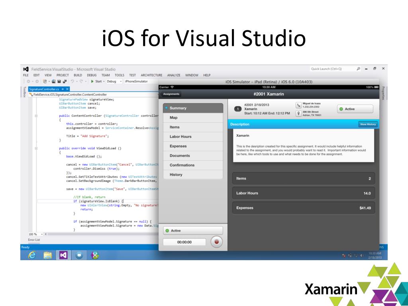
Task: Click the Xamarin taskbar icon
Action: [x=95, y=255]
